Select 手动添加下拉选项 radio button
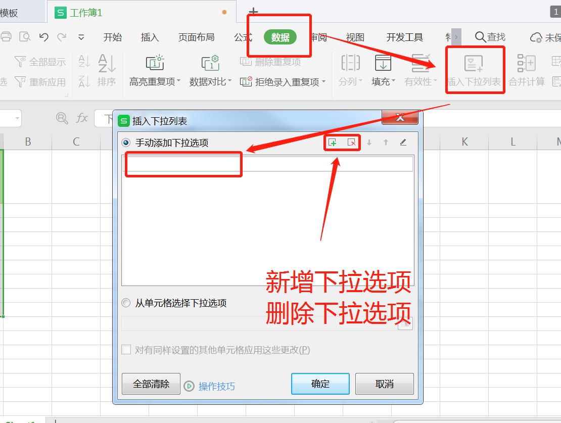 (126, 143)
